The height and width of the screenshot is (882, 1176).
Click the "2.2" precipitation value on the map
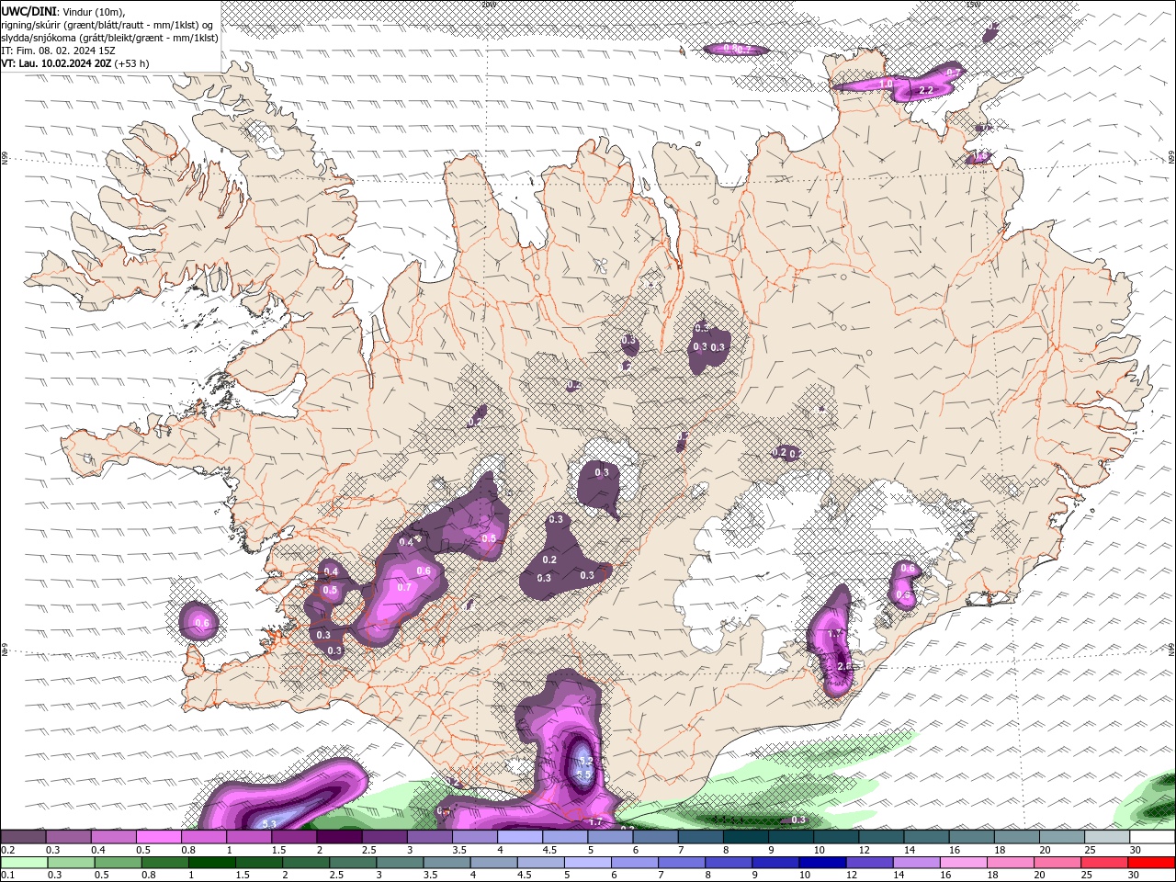[x=926, y=90]
